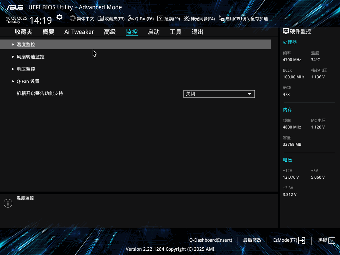Screen dimensions: 340x255
Task: Switch to EzMode(F7)
Action: [288, 240]
